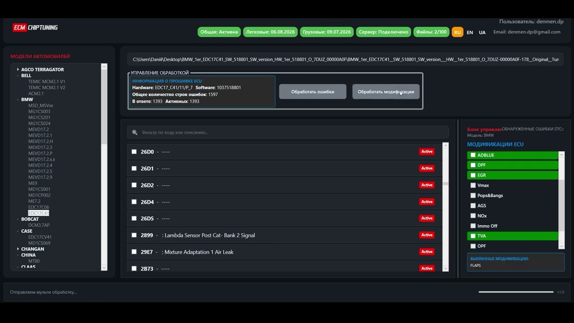Select MG1CS003 model

(39, 111)
